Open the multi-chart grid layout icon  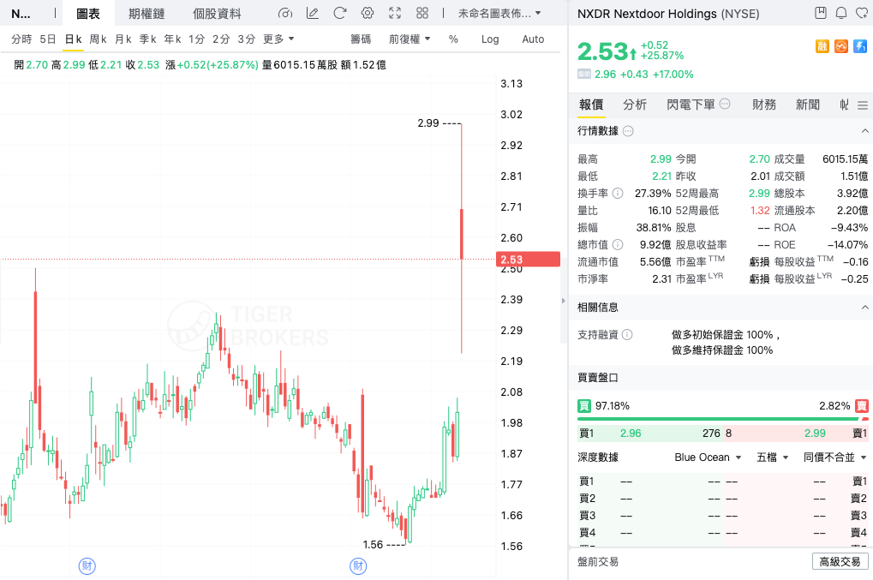coord(422,14)
